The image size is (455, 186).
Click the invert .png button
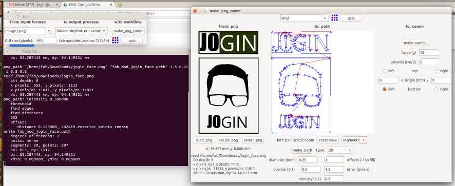[x=253, y=140]
